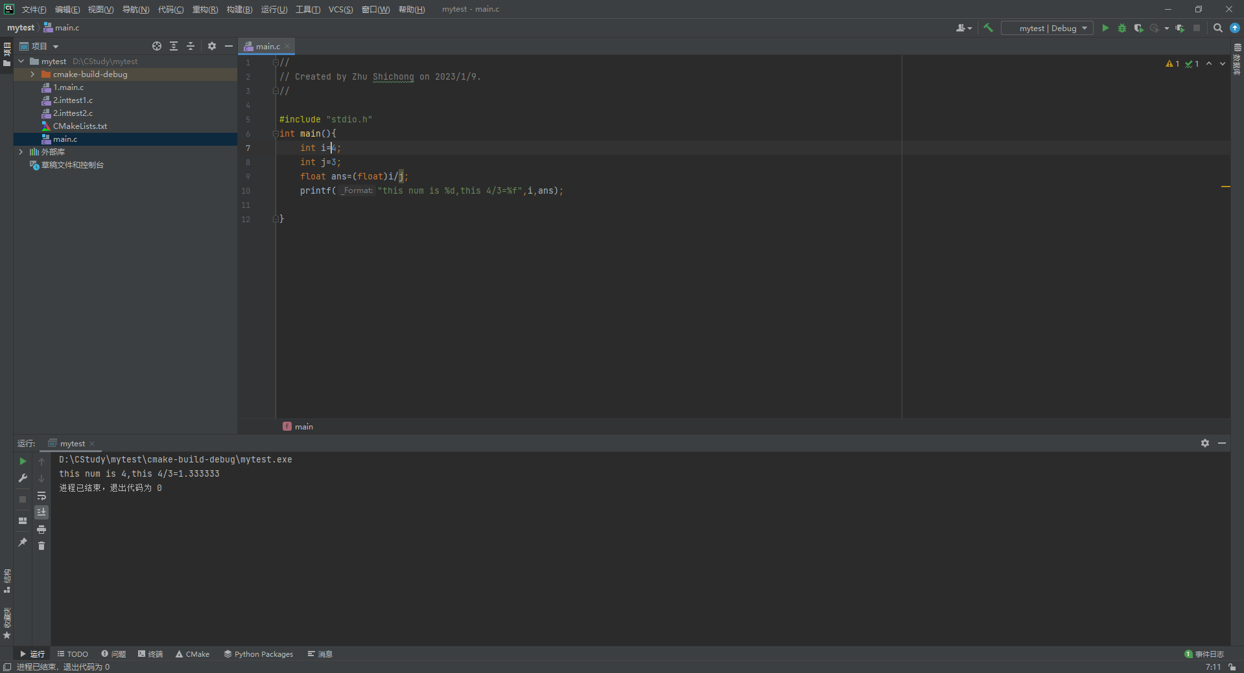Open the 编辑(E) menu
Image resolution: width=1244 pixels, height=673 pixels.
click(x=67, y=9)
